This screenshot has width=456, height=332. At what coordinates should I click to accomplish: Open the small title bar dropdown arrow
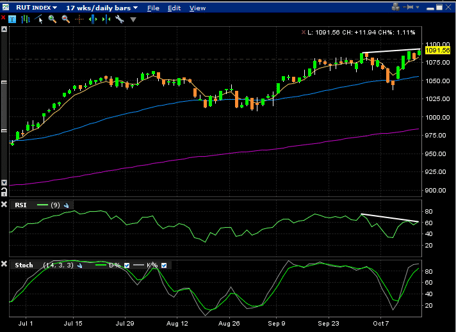pyautogui.click(x=418, y=7)
